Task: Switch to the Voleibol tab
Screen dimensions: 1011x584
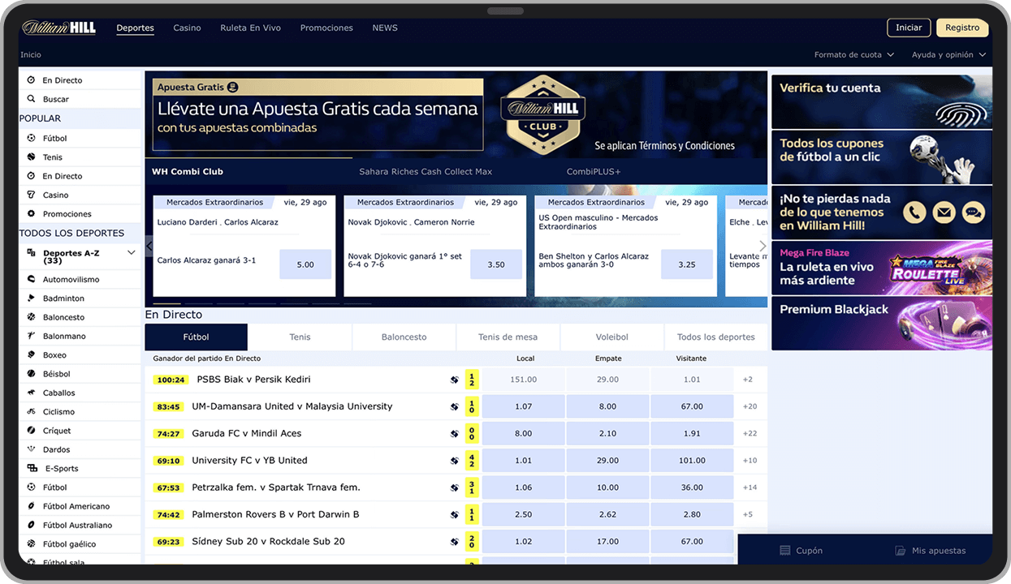Action: (612, 337)
